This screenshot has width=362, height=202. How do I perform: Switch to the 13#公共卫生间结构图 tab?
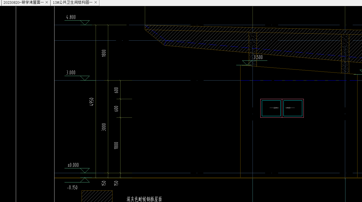73,2
